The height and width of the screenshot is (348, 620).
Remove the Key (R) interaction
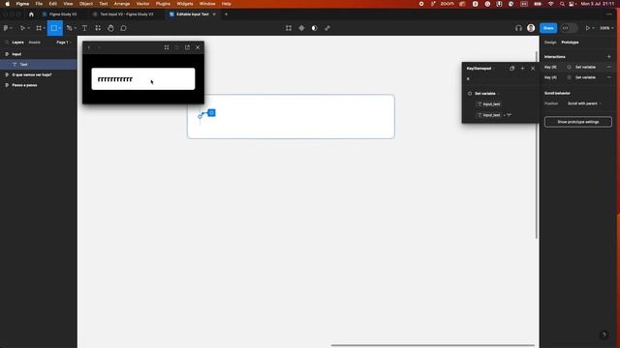[x=609, y=67]
